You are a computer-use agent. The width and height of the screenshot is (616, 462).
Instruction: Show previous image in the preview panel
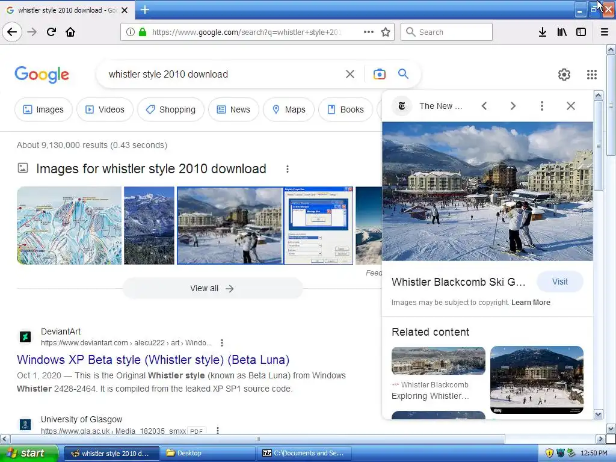[x=484, y=106]
